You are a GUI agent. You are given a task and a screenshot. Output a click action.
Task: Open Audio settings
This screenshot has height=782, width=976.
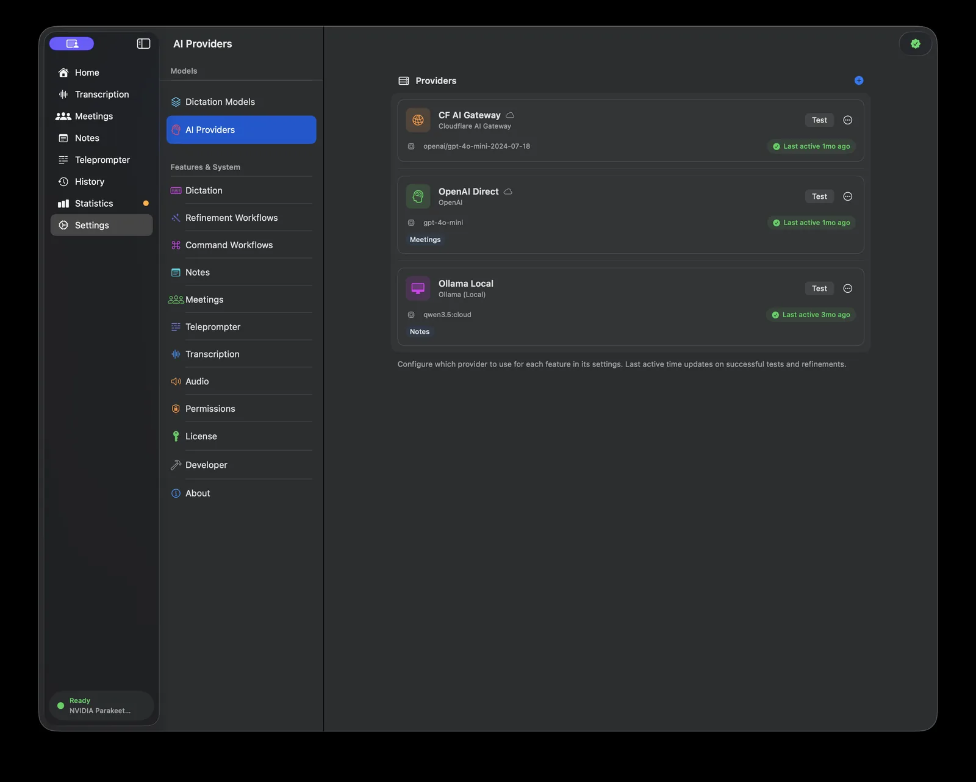(x=241, y=381)
